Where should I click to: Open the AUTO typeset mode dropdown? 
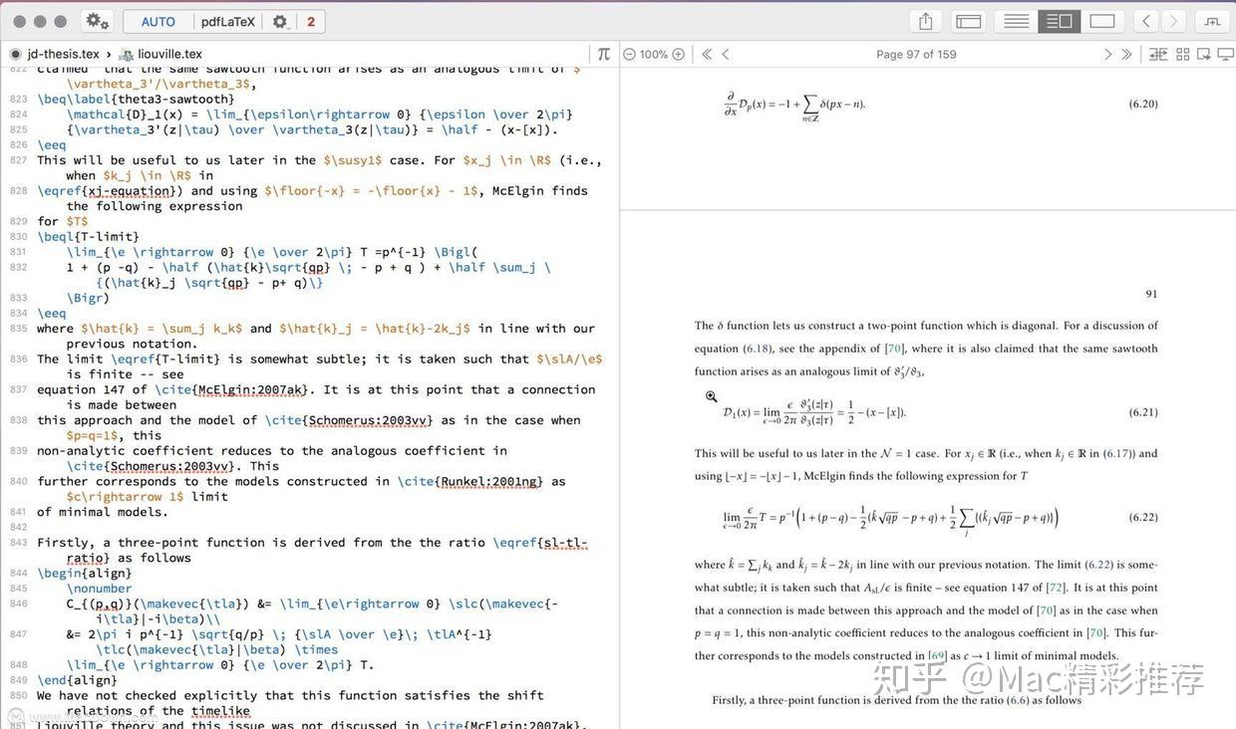(x=156, y=20)
